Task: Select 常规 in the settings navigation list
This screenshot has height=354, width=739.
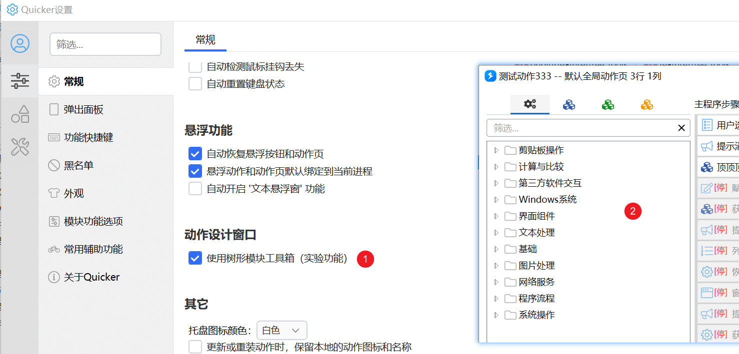Action: pyautogui.click(x=106, y=81)
